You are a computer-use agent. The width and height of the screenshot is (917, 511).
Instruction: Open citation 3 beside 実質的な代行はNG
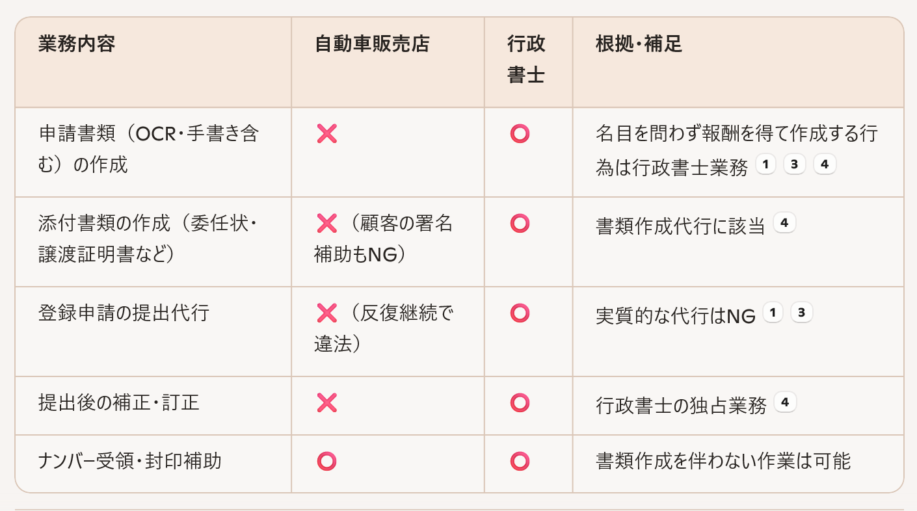pos(801,313)
